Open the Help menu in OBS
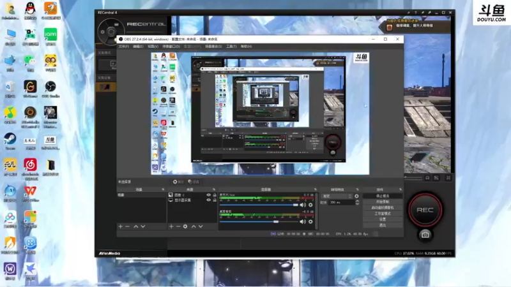 coord(246,47)
